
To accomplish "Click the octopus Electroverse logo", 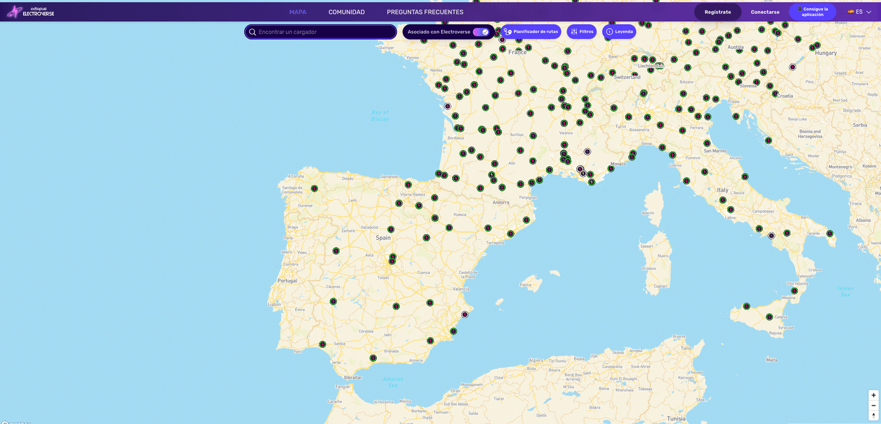I will [x=30, y=11].
